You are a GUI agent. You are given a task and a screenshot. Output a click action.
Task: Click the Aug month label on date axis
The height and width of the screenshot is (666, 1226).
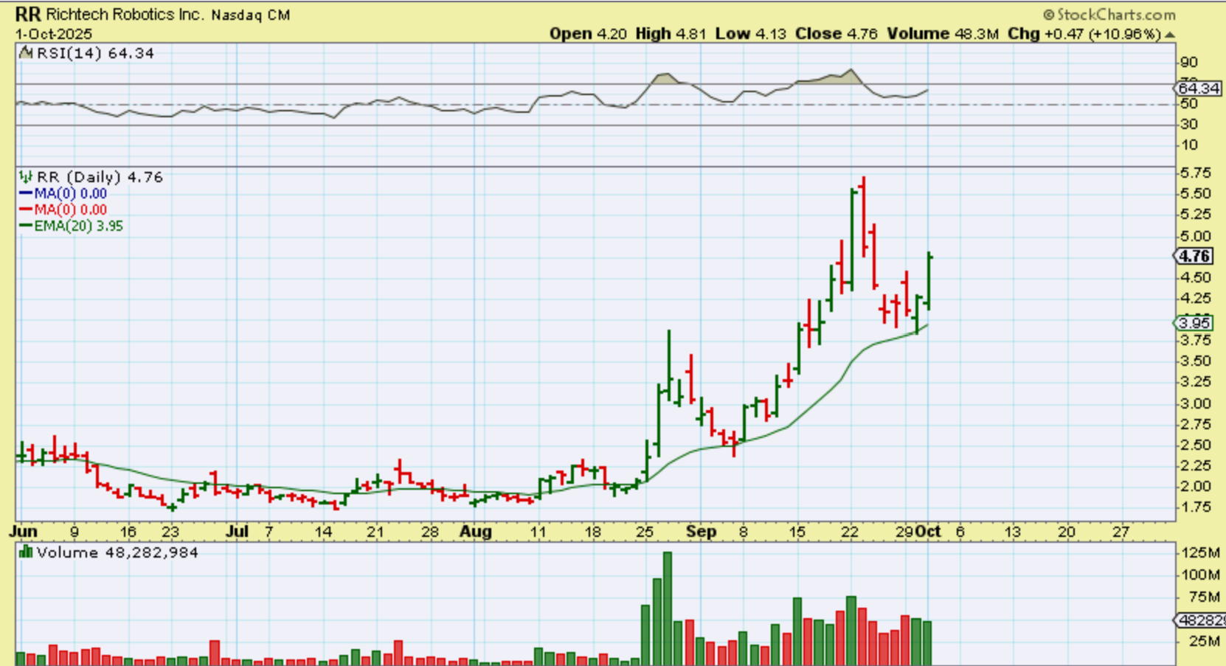point(476,532)
